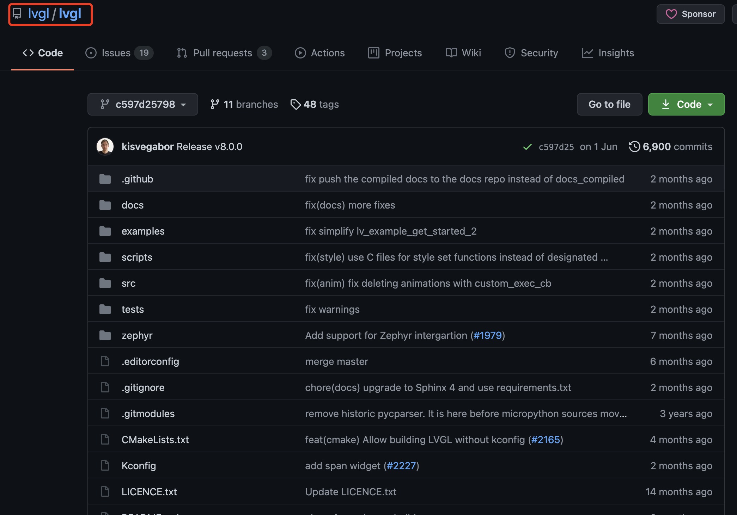Click the branch icon next to 11 branches
This screenshot has width=737, height=515.
coord(215,104)
